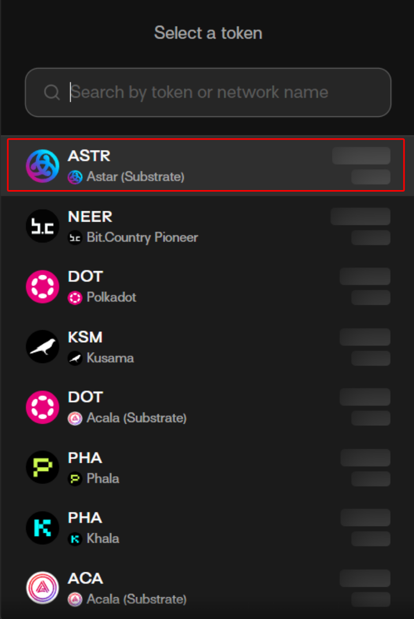
Task: Click the ASTR balance placeholder
Action: pos(362,156)
